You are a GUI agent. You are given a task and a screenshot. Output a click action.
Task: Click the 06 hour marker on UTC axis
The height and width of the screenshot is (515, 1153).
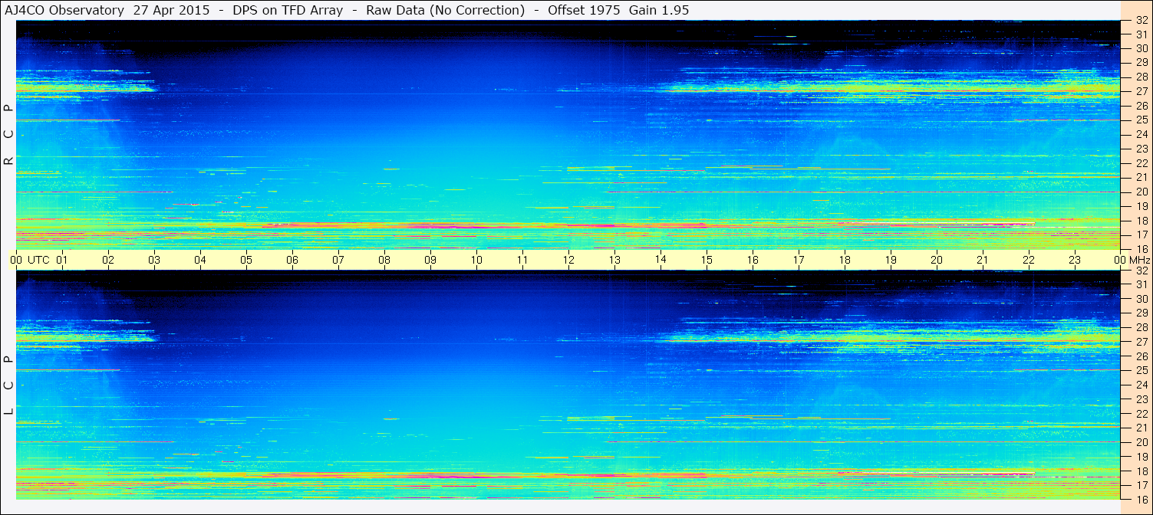[292, 260]
